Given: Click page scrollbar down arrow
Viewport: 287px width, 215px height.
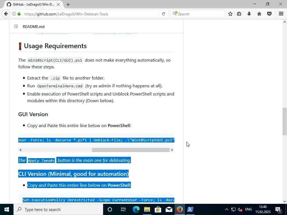Looking at the screenshot, I should pos(285,202).
